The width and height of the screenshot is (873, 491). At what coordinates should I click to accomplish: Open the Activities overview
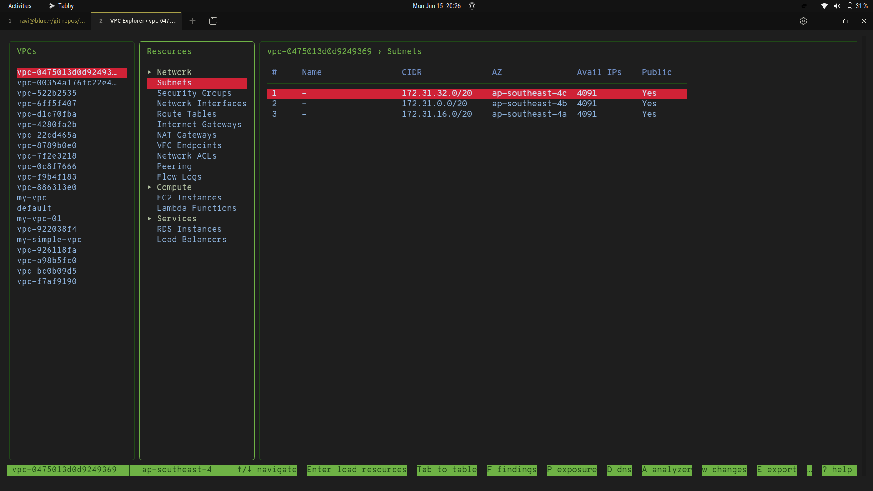[x=20, y=6]
